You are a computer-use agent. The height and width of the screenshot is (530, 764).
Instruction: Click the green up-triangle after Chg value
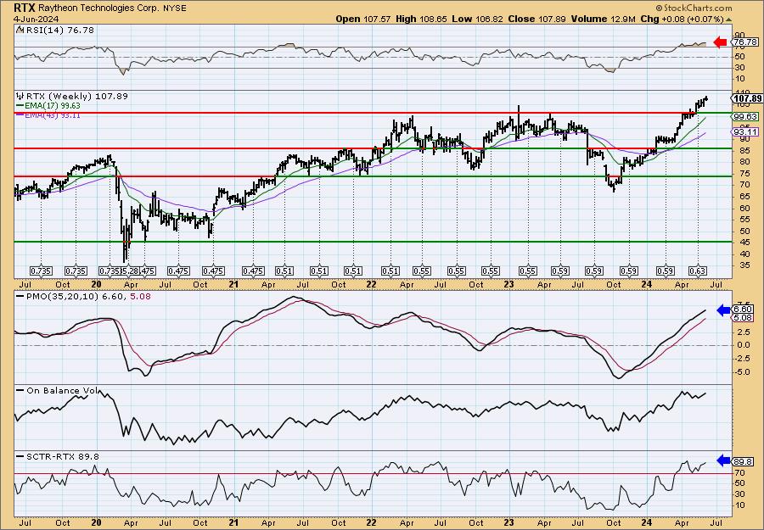coord(729,20)
